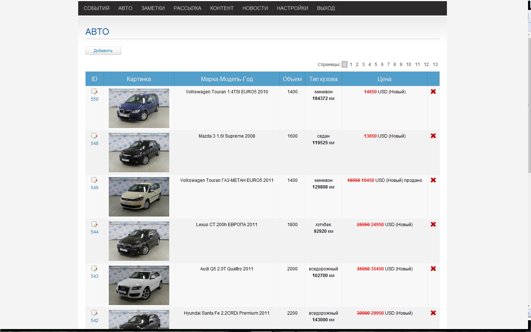
Task: Remove Hyundai Santa Fe with red X
Action: pyautogui.click(x=433, y=313)
